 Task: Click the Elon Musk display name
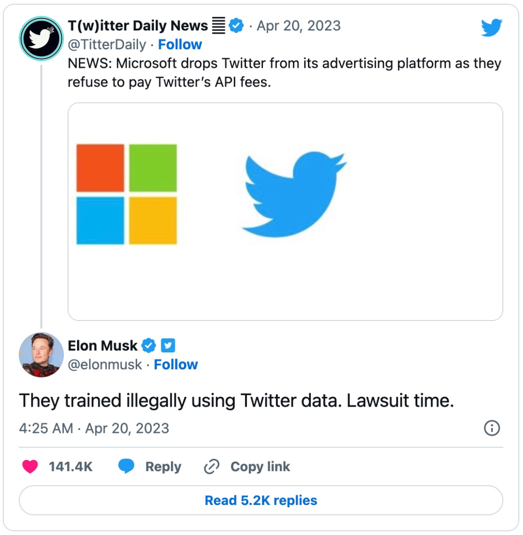coord(103,346)
